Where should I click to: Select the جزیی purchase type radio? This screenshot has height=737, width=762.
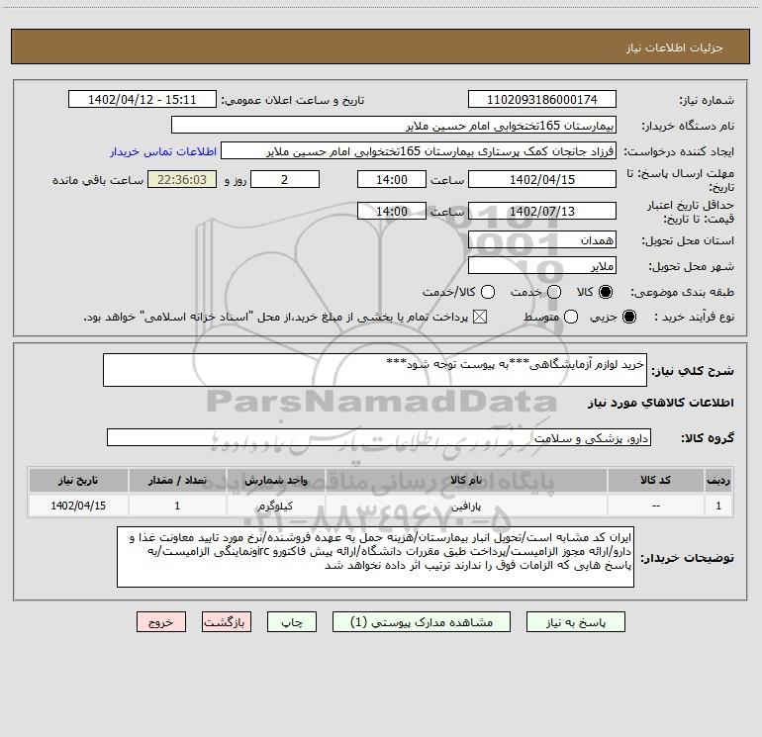[628, 318]
